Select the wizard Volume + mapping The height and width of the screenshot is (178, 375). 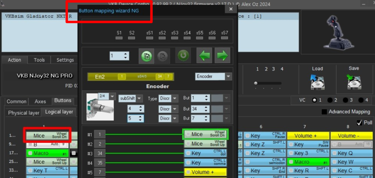(205, 172)
